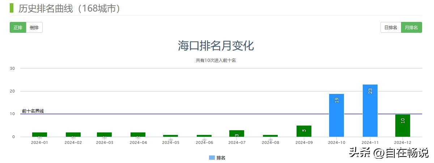This screenshot has width=434, height=163.
Task: Select the 2024-04 green bar
Action: (x=138, y=135)
